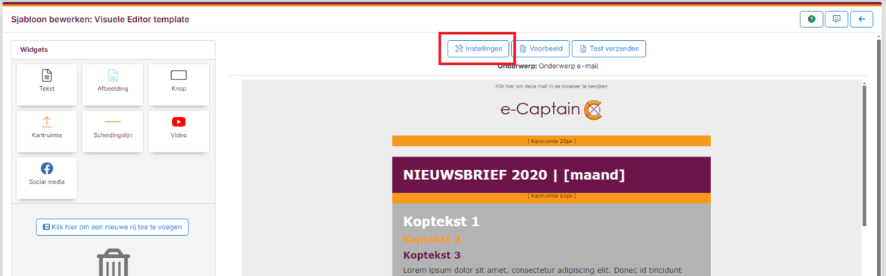
Task: Open the green help question-mark button
Action: [812, 19]
